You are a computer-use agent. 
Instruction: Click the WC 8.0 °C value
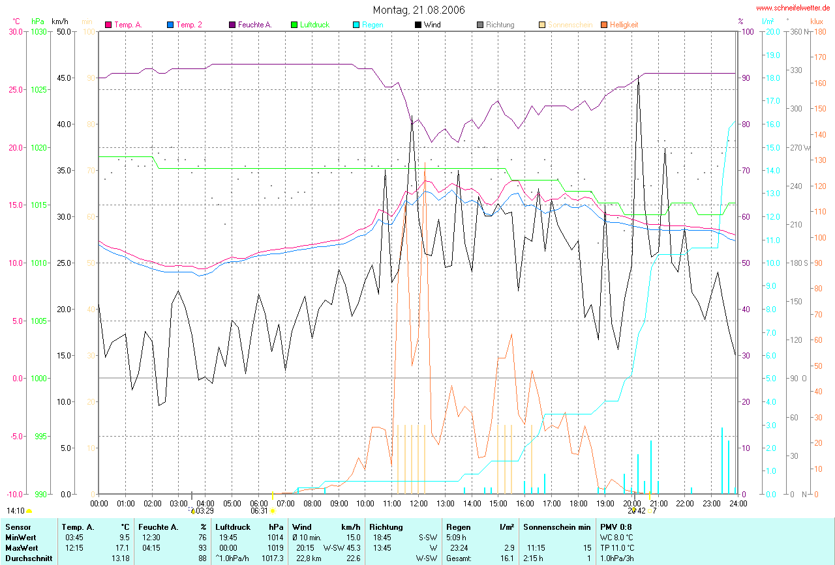pyautogui.click(x=616, y=538)
